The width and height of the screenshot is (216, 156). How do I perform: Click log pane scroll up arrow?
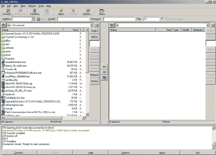pos(213,128)
